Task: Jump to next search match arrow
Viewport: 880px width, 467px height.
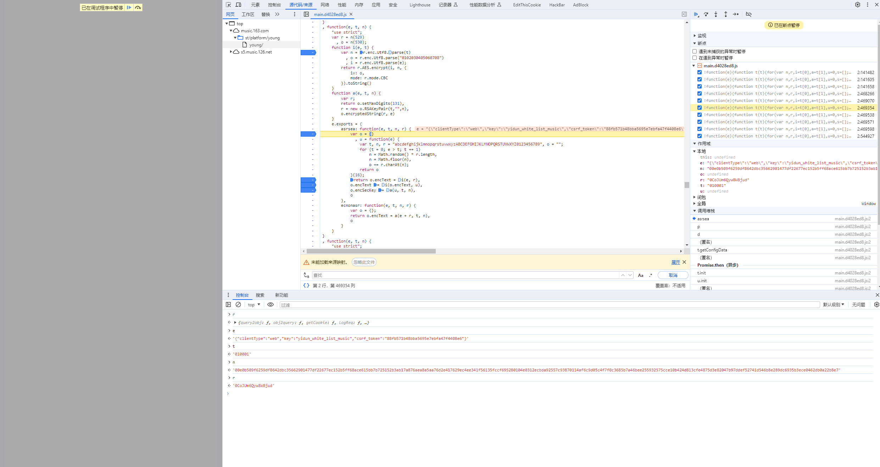Action: click(x=630, y=275)
